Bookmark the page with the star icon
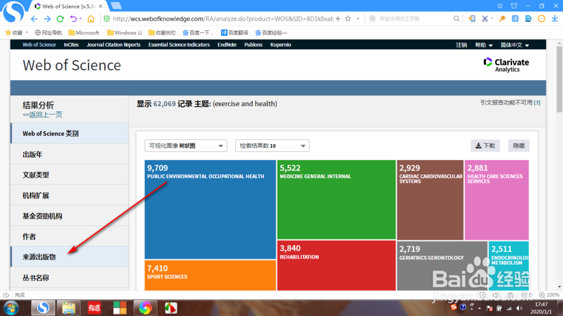563x316 pixels. [x=348, y=19]
